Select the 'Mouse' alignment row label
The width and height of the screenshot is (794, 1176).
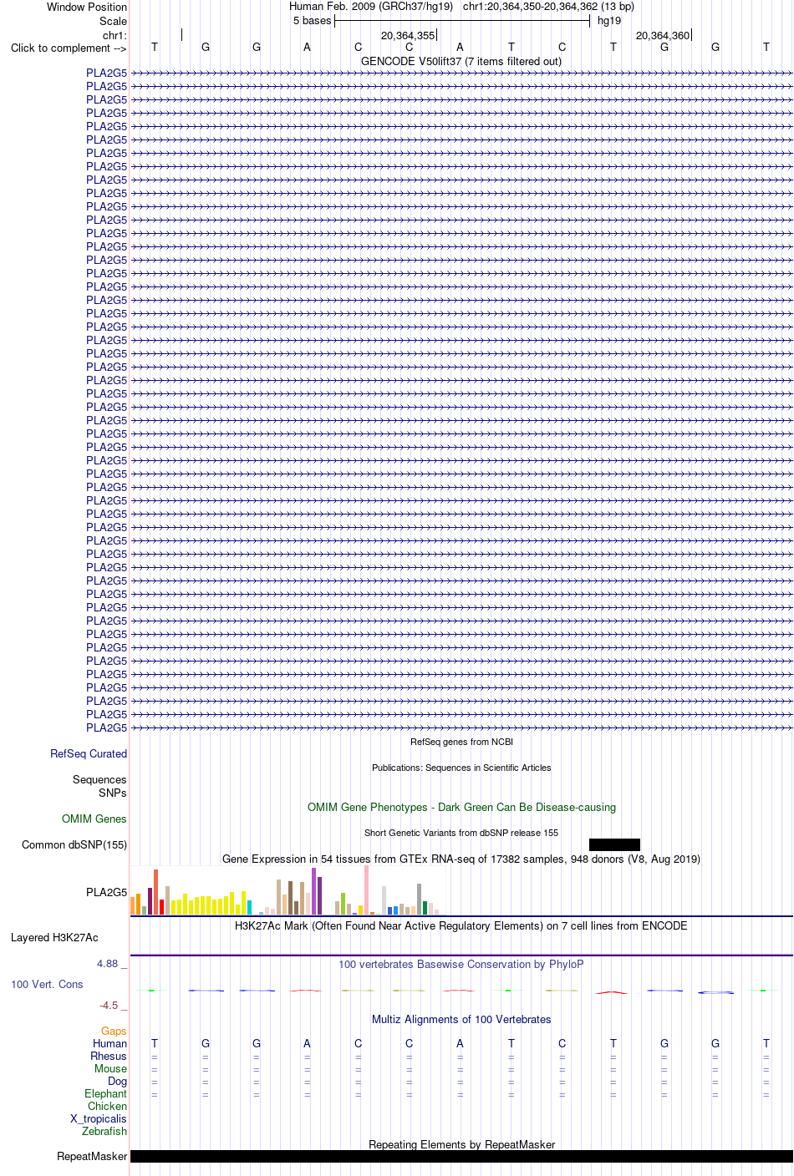point(111,1068)
